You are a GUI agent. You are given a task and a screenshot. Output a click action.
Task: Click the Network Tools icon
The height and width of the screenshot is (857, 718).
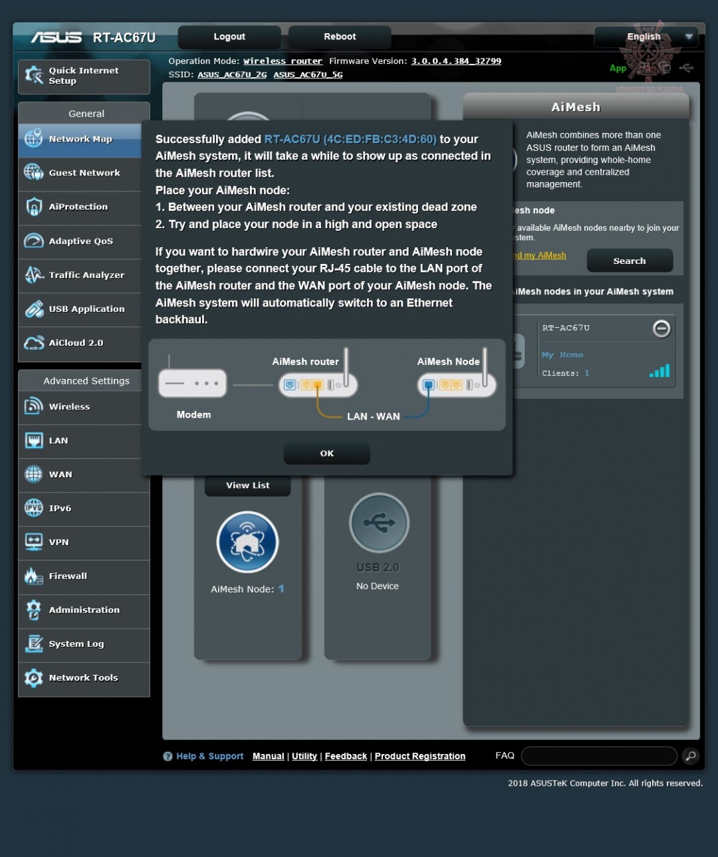[x=34, y=677]
